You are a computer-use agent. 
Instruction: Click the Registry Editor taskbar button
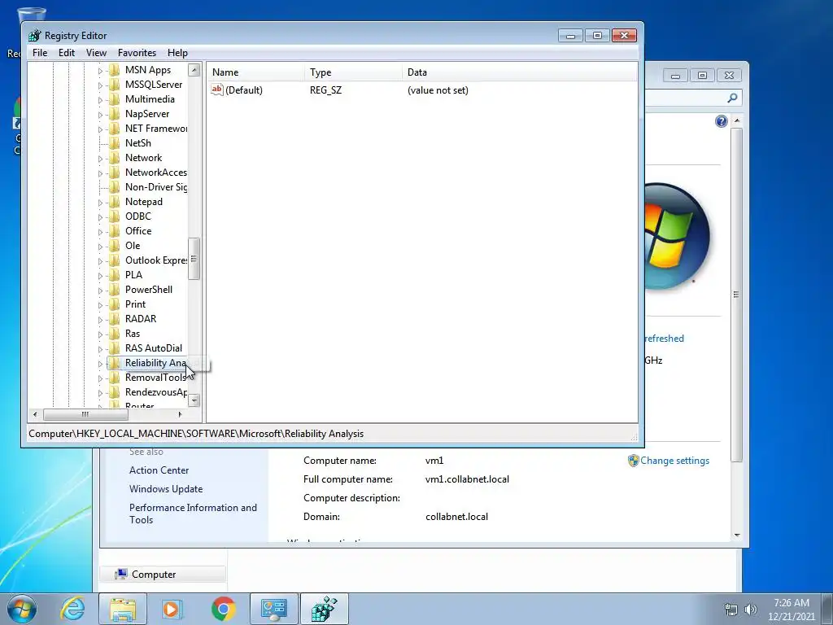pyautogui.click(x=325, y=609)
